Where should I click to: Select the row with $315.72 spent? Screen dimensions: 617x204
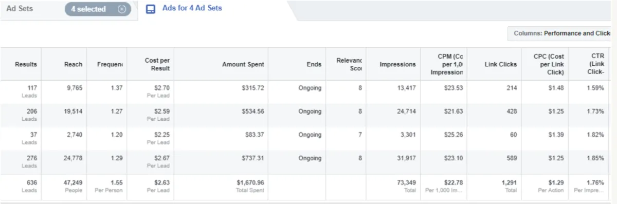click(x=305, y=92)
